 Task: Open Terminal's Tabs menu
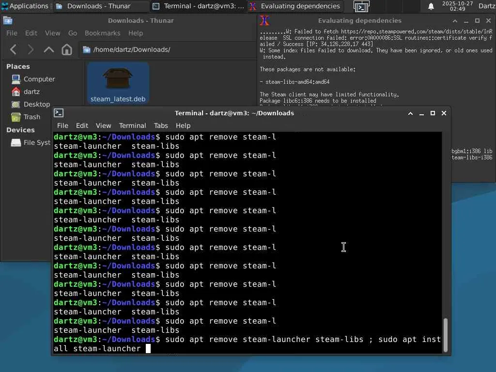point(161,125)
